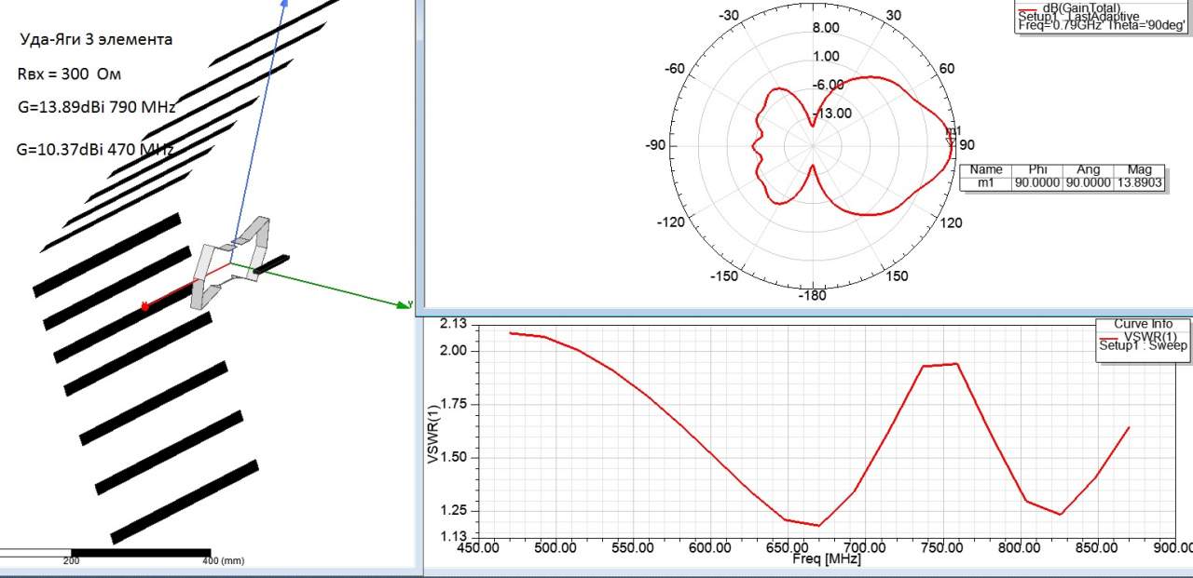This screenshot has width=1193, height=578.
Task: Click the 'Rвх = 300 Ом' label
Action: [69, 74]
